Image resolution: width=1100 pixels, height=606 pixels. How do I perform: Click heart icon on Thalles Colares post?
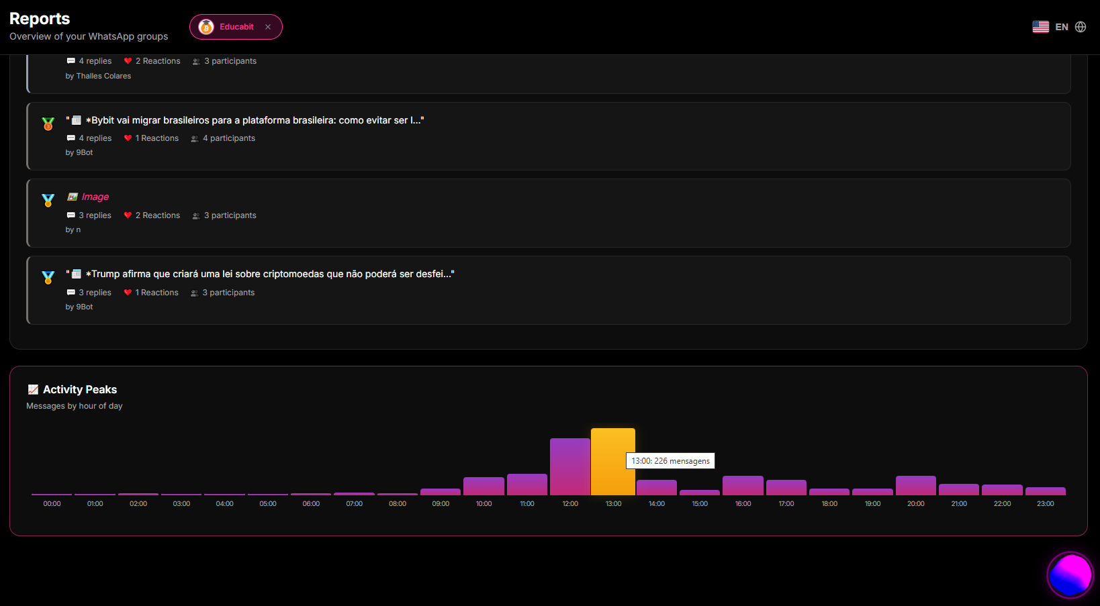point(128,61)
